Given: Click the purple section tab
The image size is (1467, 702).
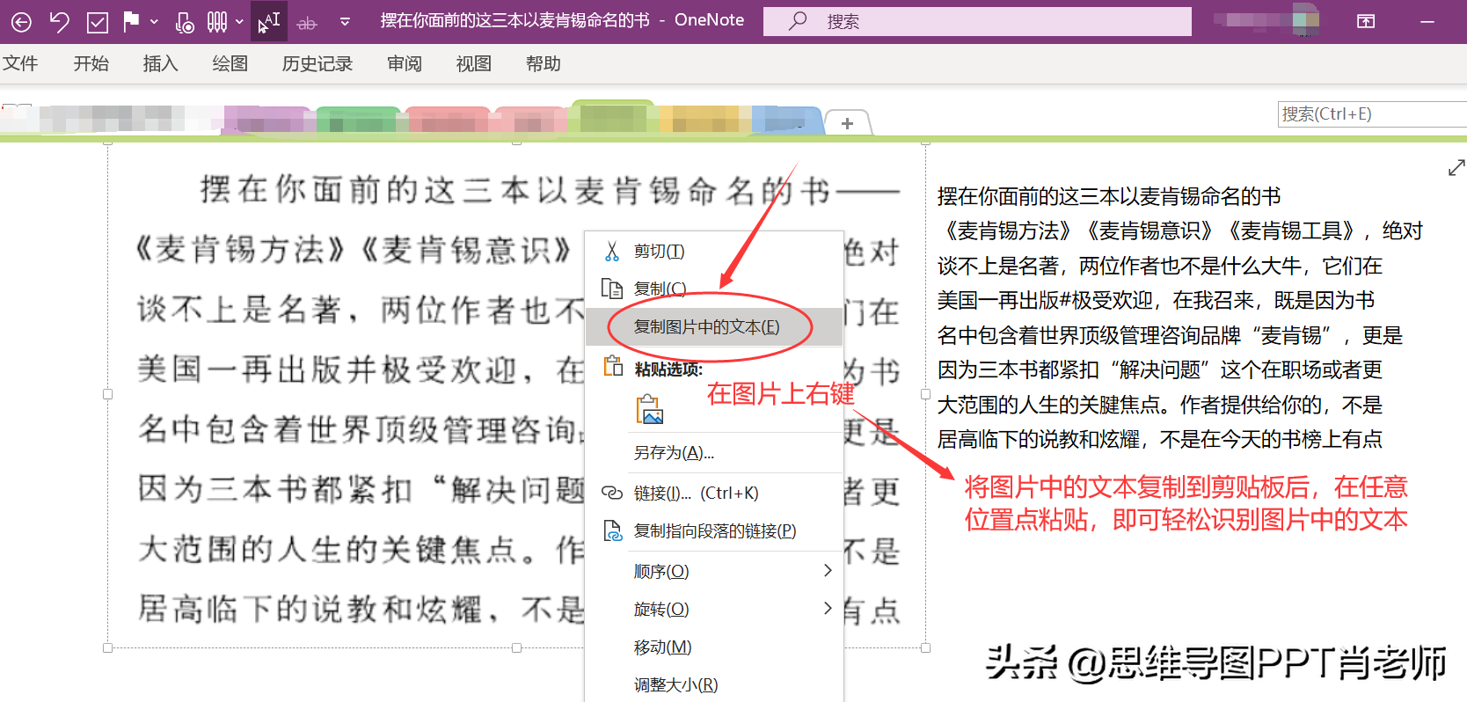Looking at the screenshot, I should [267, 121].
